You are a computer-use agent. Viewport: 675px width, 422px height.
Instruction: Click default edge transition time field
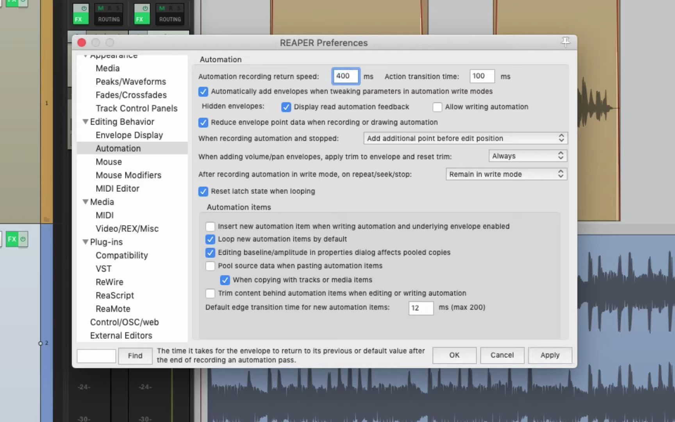pyautogui.click(x=421, y=308)
